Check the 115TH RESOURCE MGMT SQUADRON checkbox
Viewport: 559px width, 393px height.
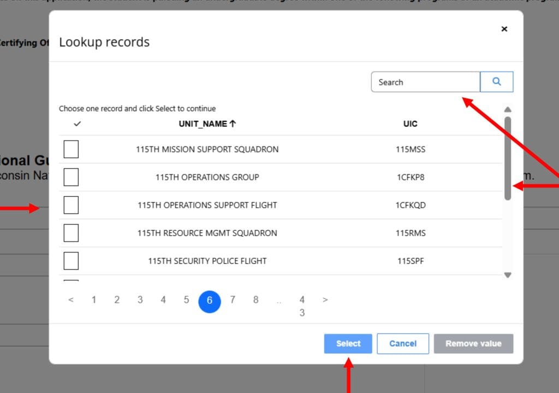(x=71, y=233)
